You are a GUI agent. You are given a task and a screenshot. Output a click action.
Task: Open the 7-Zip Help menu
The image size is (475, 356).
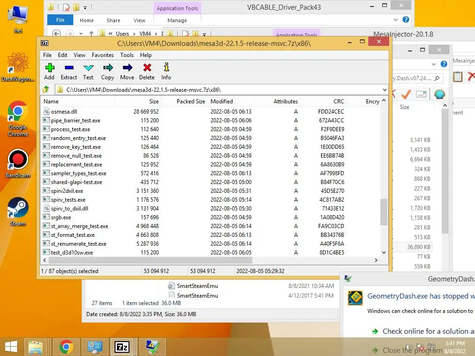pyautogui.click(x=146, y=55)
